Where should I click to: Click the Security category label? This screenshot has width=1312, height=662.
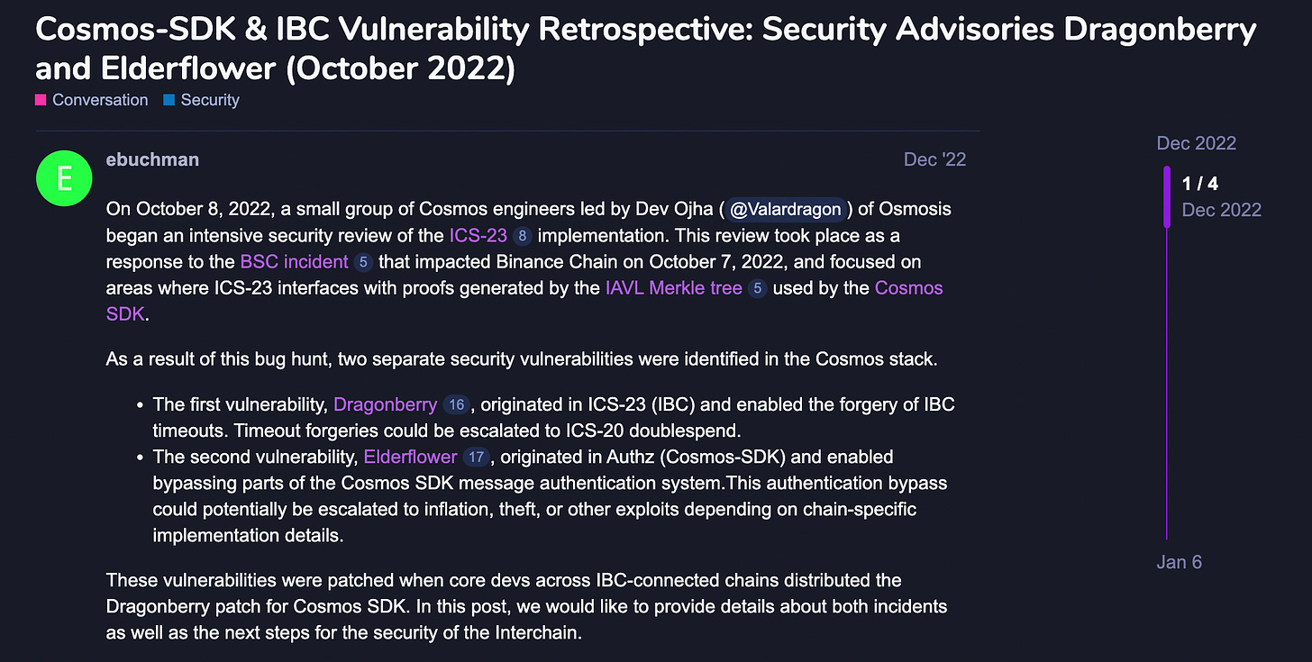(209, 100)
